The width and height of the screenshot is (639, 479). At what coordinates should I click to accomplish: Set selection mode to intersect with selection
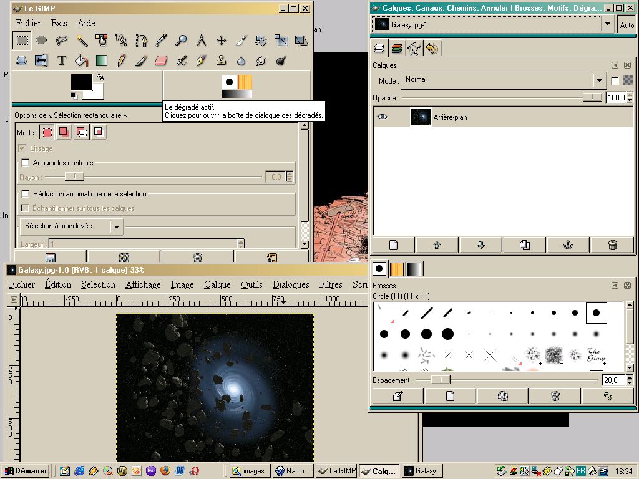pyautogui.click(x=99, y=132)
